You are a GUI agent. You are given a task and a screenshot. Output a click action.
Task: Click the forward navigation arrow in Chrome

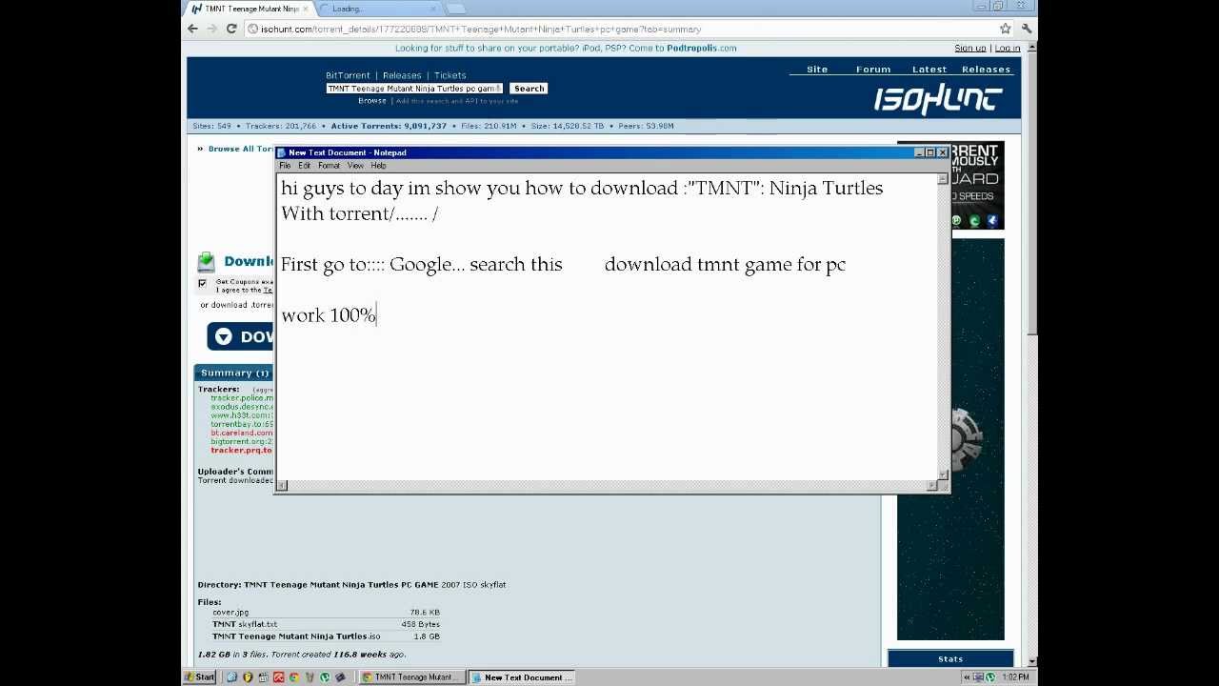(x=211, y=29)
